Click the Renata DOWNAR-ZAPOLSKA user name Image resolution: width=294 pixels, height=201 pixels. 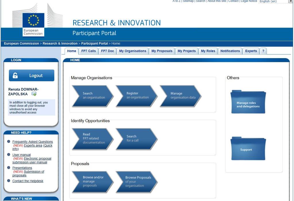[23, 92]
